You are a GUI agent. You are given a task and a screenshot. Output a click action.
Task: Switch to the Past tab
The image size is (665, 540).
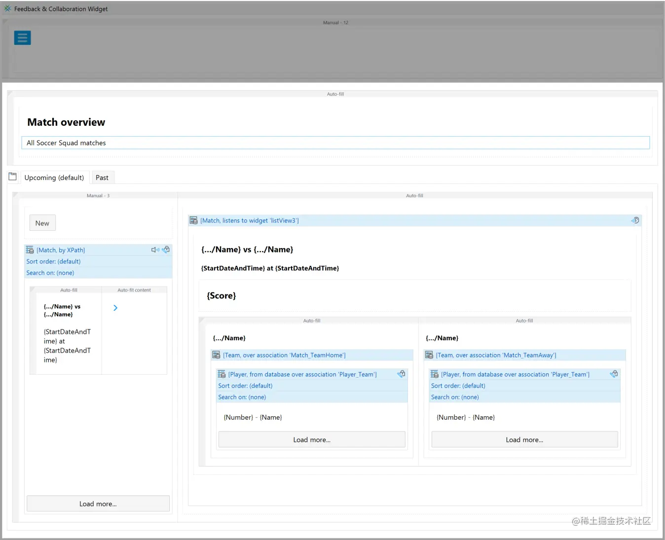[x=102, y=178]
